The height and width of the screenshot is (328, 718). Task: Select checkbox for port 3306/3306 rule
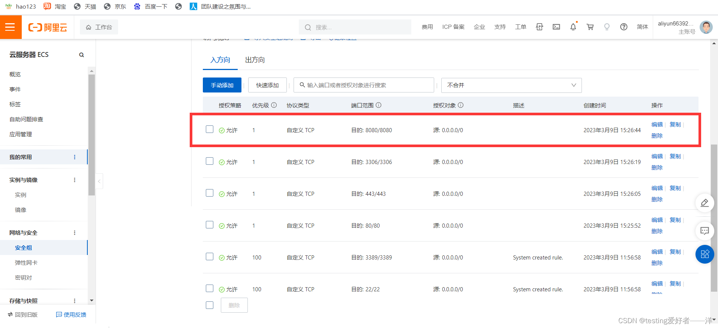(210, 161)
